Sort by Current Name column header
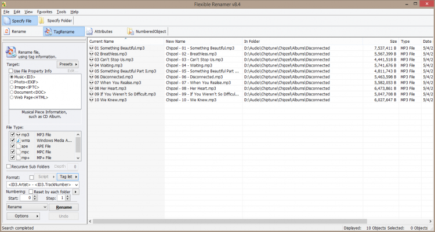435x232 pixels. tap(126, 41)
